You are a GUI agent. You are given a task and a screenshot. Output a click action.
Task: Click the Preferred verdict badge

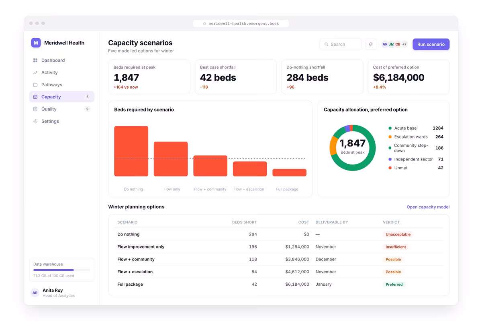point(394,284)
